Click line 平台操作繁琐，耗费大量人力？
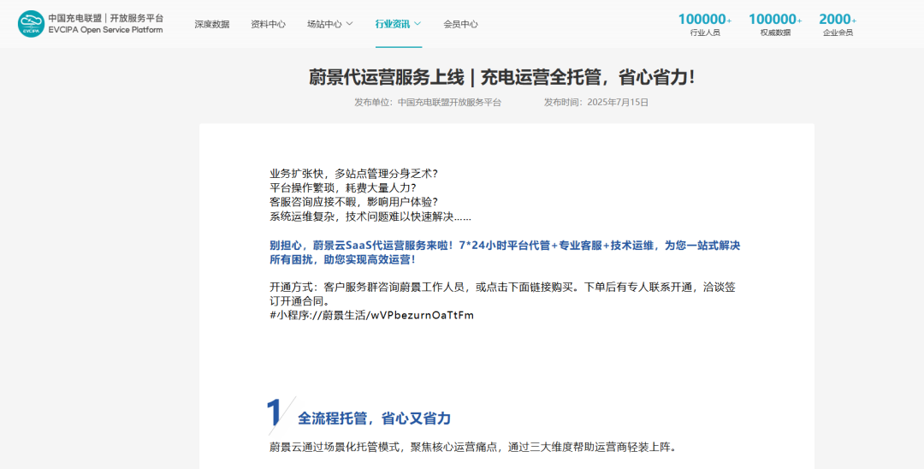Viewport: 924px width, 469px height. (343, 188)
